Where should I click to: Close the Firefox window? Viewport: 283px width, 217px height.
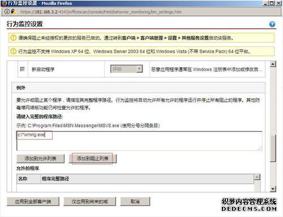point(278,3)
